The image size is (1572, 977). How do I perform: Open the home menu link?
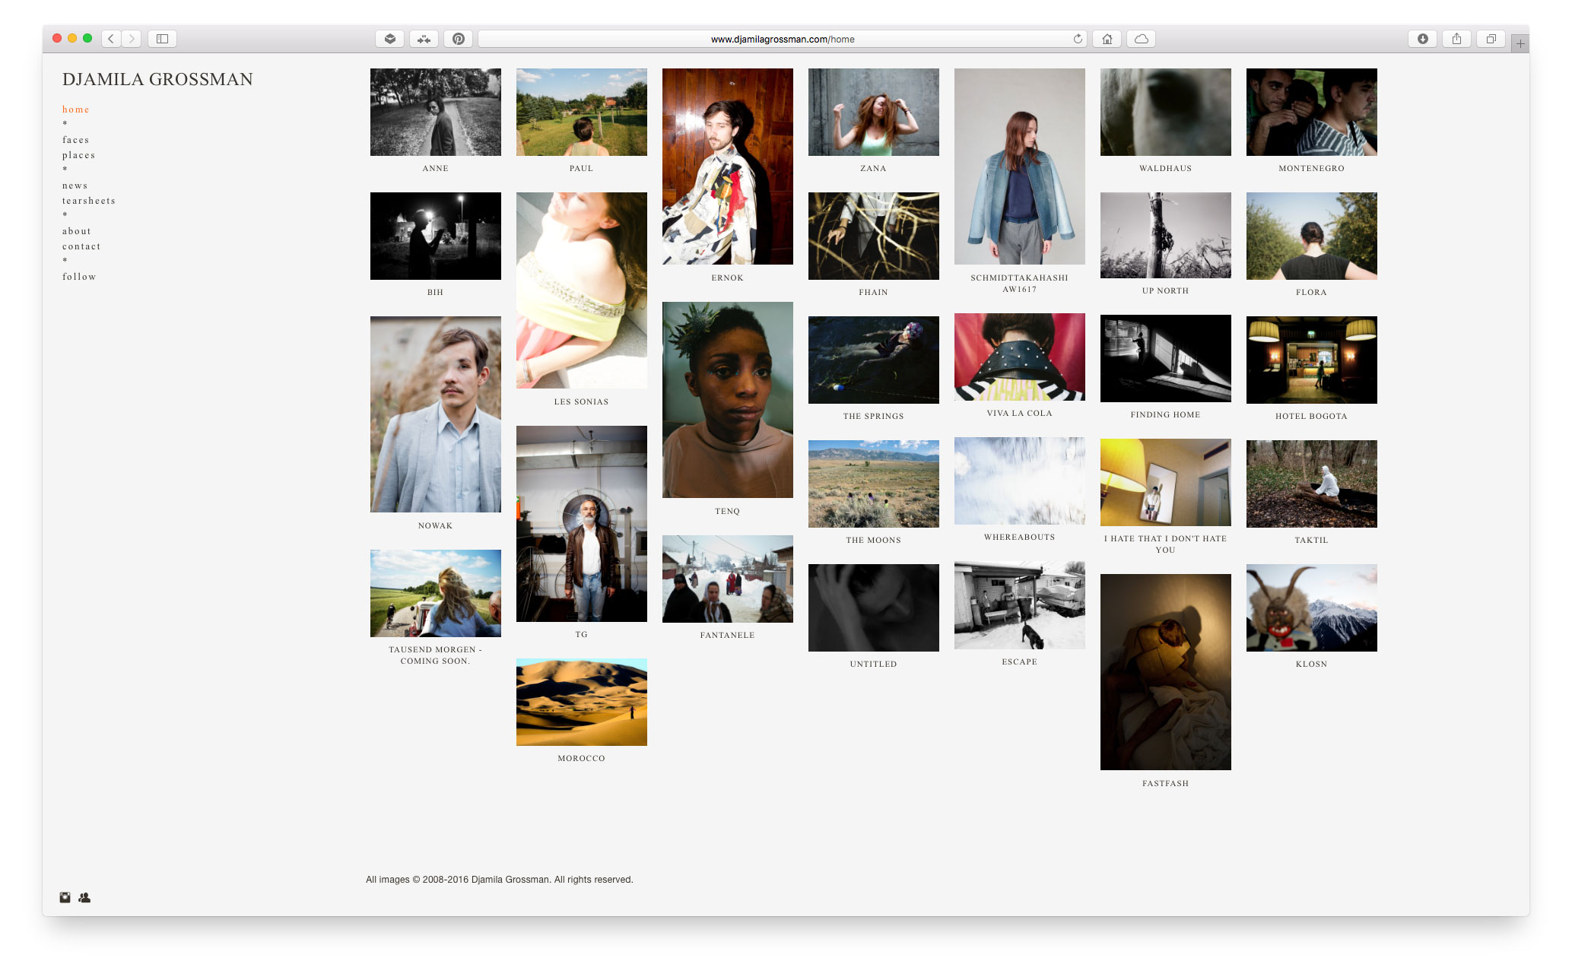click(x=76, y=109)
